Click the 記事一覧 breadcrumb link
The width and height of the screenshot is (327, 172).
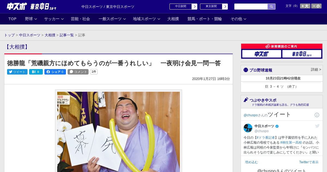67,35
